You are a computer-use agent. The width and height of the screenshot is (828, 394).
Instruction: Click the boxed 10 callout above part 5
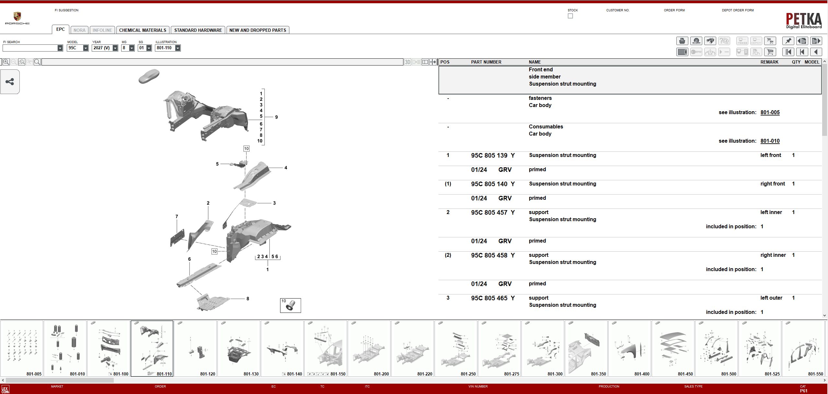coord(246,149)
